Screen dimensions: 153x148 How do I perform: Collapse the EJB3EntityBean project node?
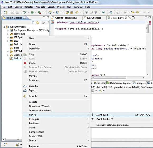(4, 27)
